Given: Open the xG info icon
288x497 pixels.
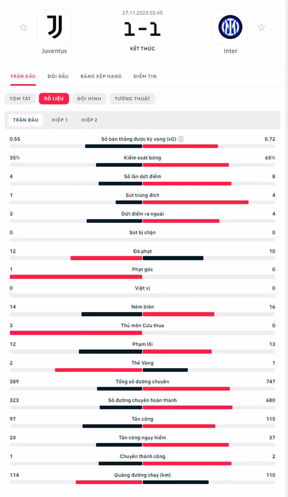Looking at the screenshot, I should [x=181, y=139].
